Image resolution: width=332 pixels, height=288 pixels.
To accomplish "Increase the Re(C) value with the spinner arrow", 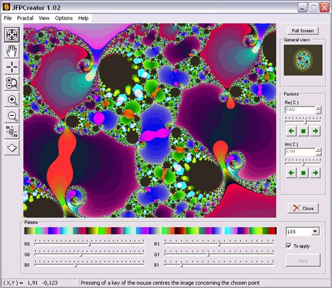I will coord(318,108).
